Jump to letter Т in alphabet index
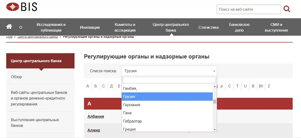 (x=237, y=86)
